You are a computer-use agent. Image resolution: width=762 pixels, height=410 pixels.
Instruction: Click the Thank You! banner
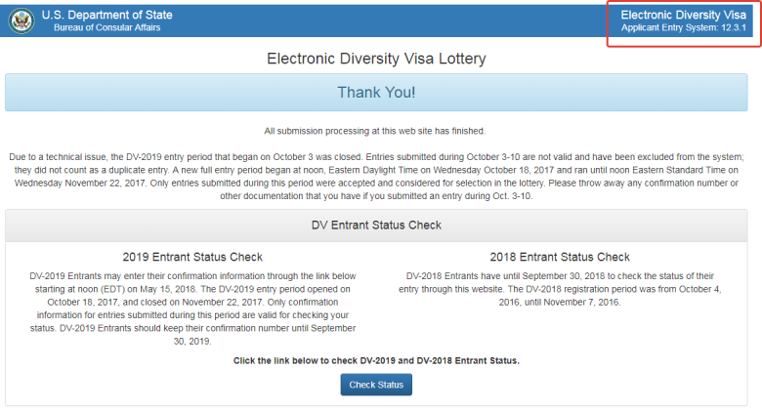point(376,93)
